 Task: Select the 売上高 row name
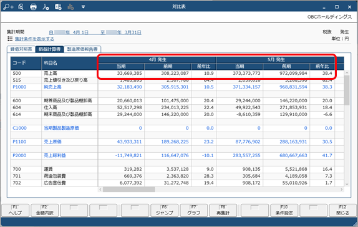[x=51, y=74]
